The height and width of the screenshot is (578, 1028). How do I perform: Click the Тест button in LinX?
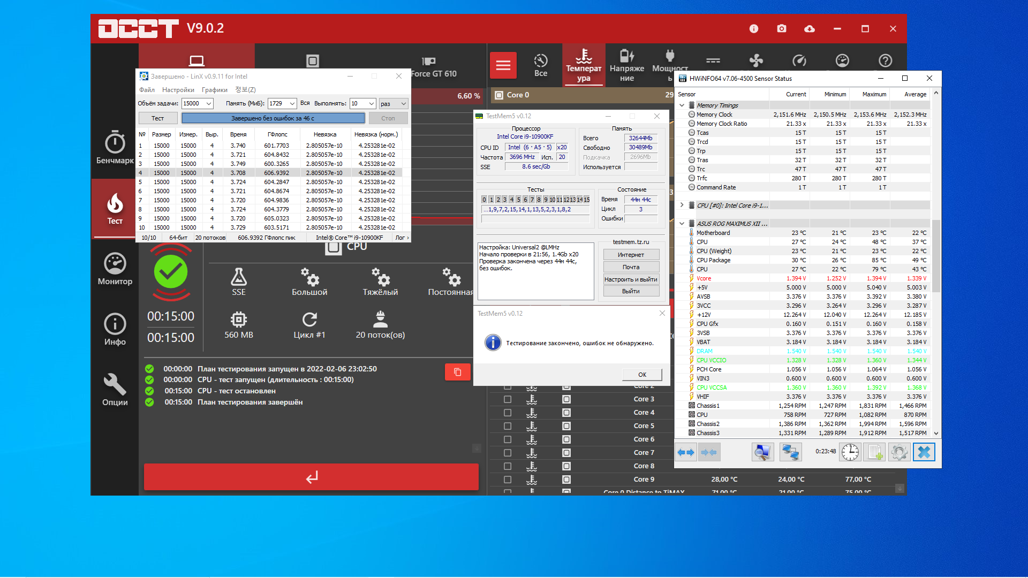pos(157,118)
